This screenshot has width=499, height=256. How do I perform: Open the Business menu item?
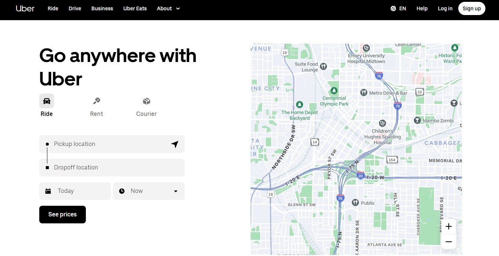click(x=102, y=8)
